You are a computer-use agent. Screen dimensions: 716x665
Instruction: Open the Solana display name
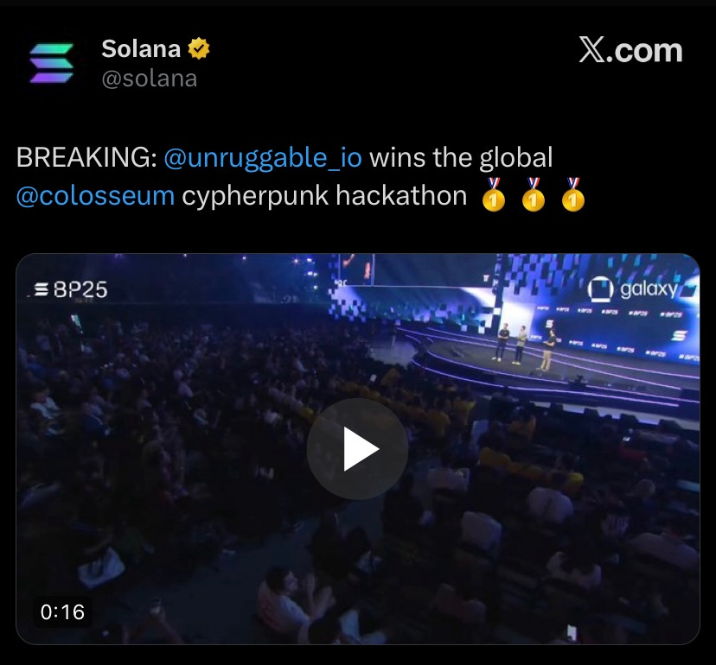coord(141,49)
